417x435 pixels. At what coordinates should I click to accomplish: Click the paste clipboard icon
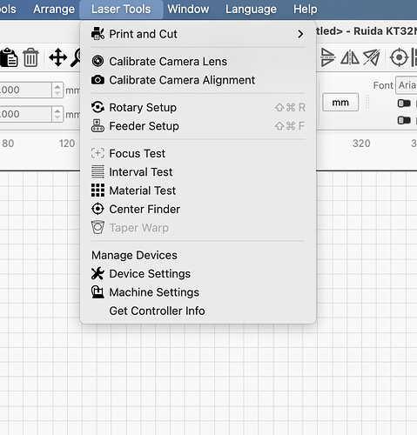(9, 57)
